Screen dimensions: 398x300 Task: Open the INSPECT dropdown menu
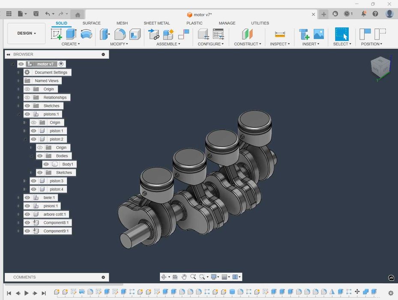point(280,44)
